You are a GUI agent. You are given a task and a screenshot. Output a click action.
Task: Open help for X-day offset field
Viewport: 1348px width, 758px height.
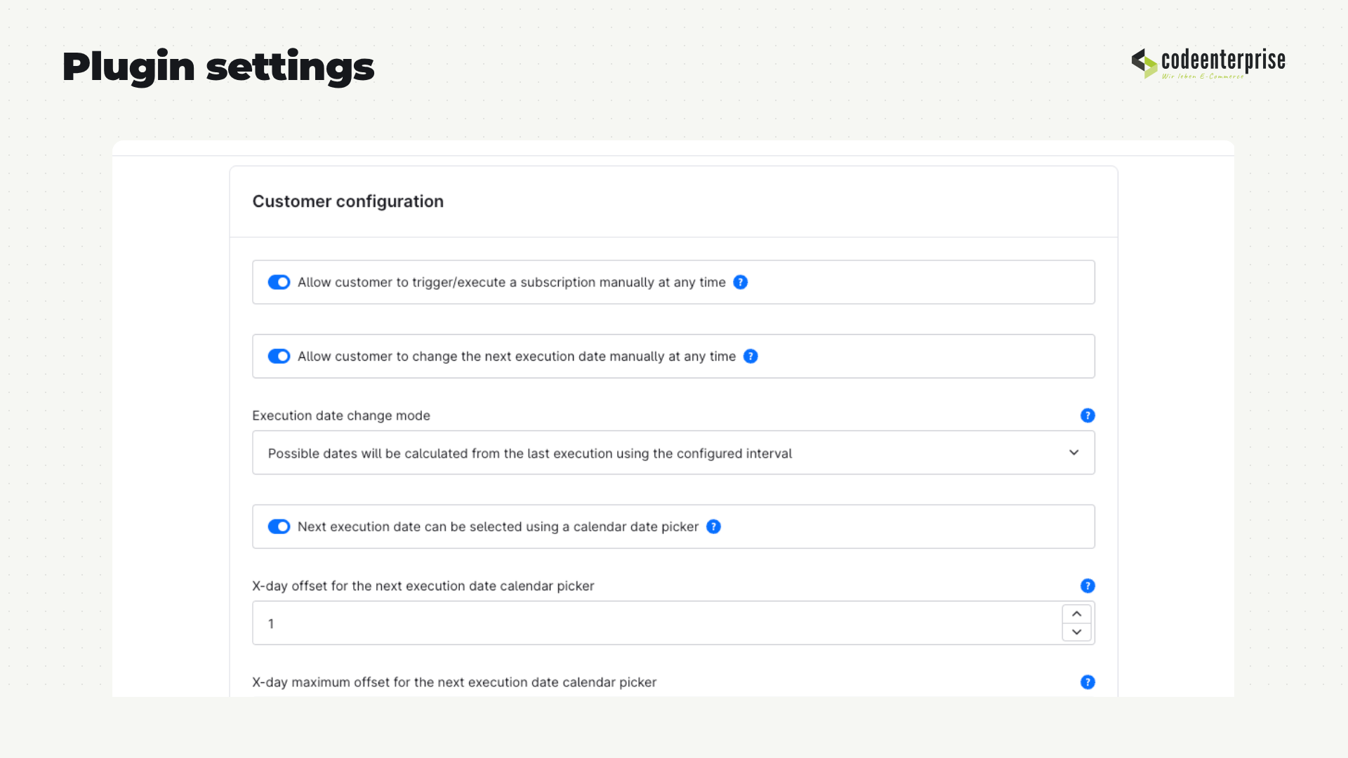click(x=1088, y=586)
